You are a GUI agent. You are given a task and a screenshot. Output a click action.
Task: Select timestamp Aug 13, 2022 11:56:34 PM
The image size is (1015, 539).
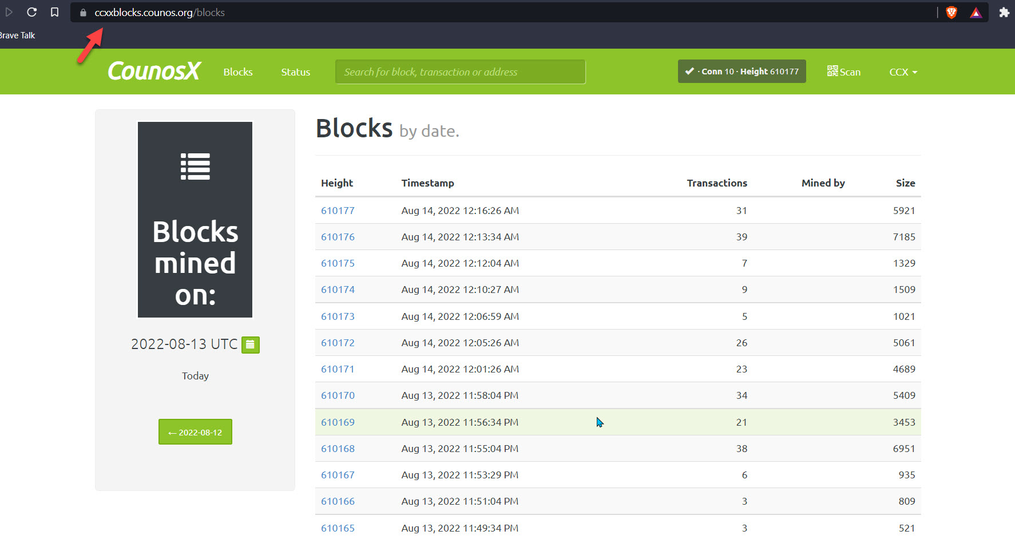coord(460,422)
